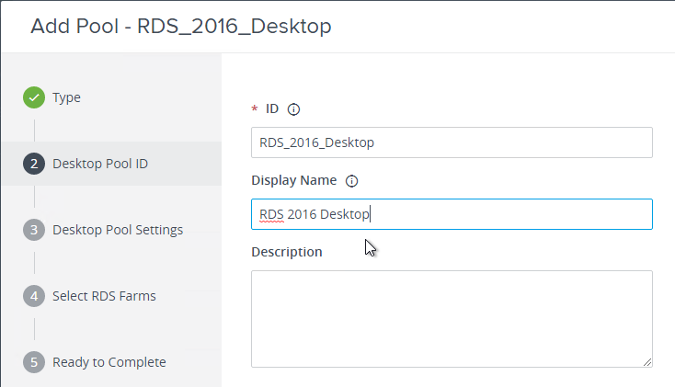The height and width of the screenshot is (387, 675).
Task: Click the required ID field label
Action: coord(272,108)
